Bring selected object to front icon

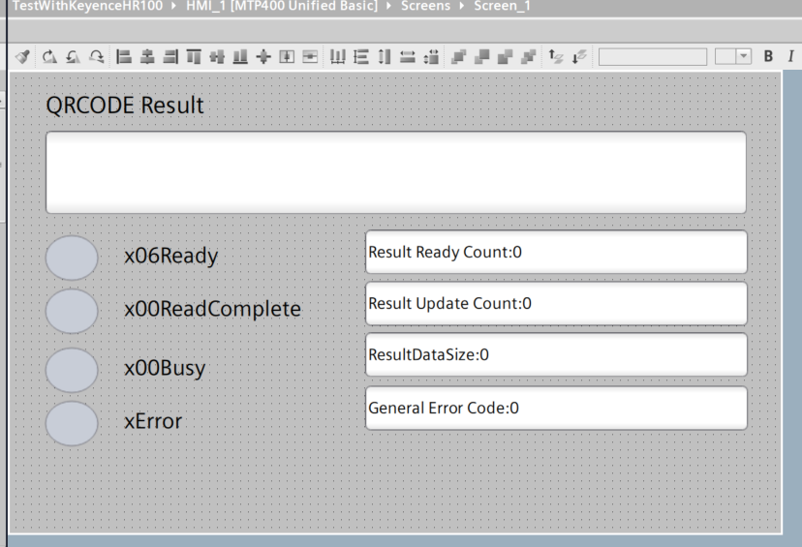459,56
